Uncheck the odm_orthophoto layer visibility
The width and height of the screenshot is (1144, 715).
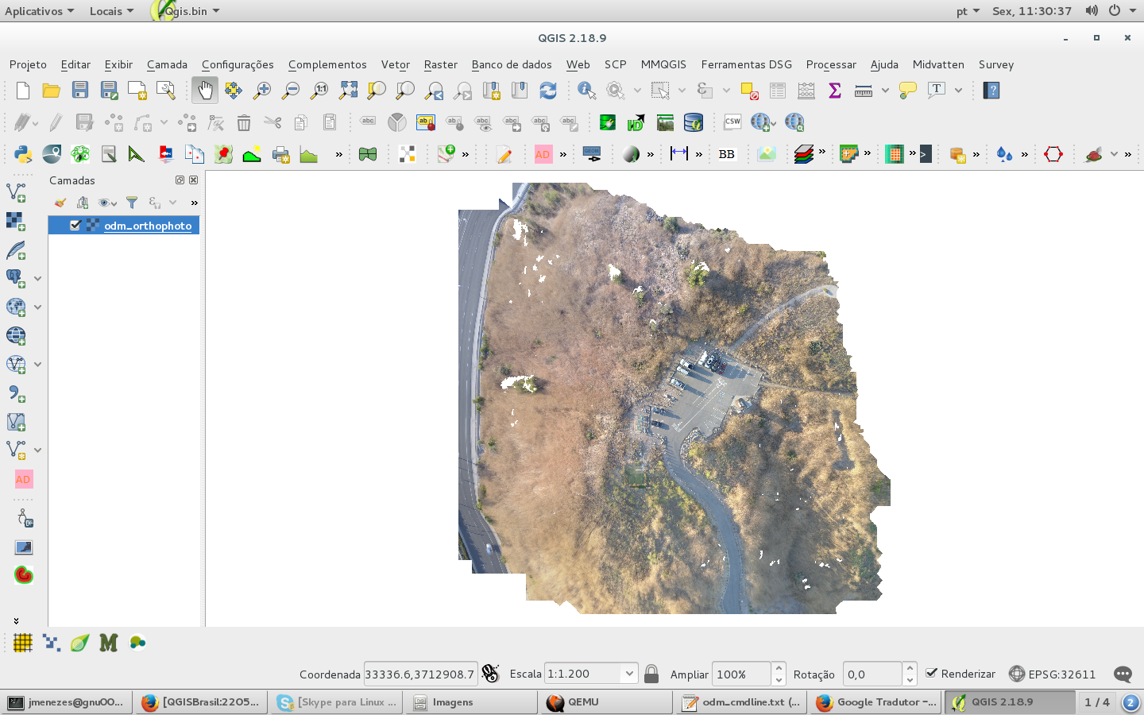[x=75, y=226]
